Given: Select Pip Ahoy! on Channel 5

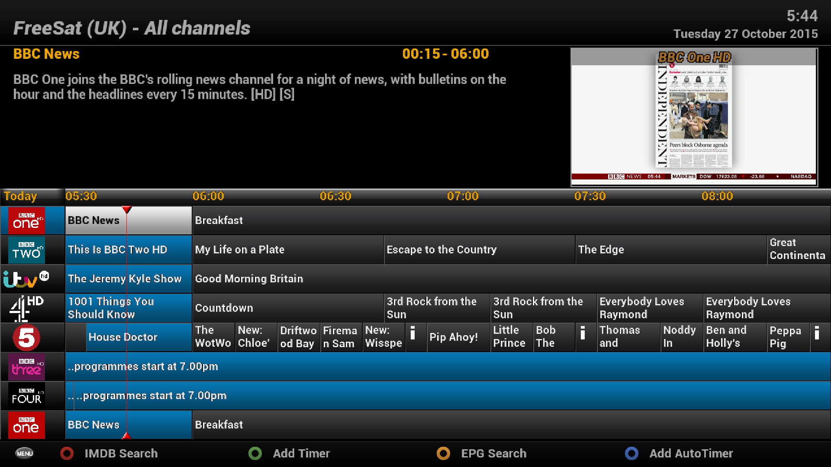Looking at the screenshot, I should pos(454,337).
